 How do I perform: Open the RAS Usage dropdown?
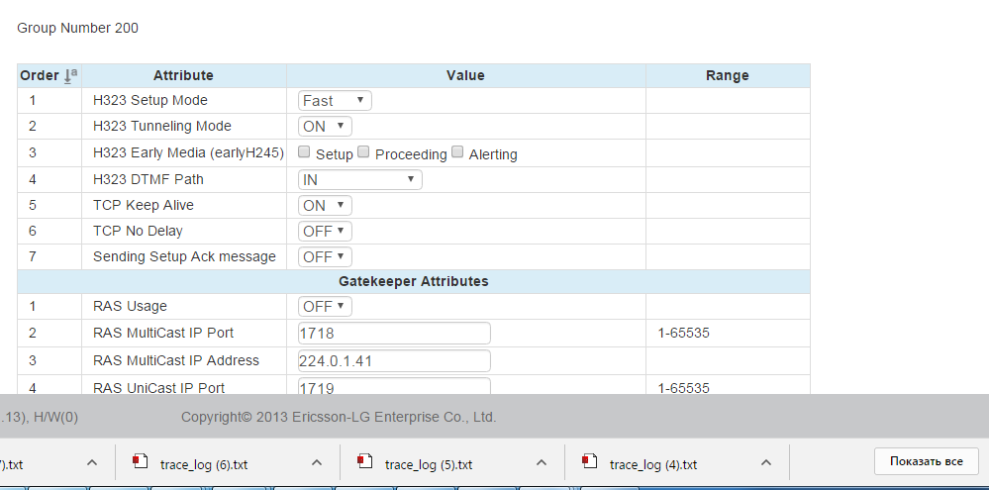pyautogui.click(x=326, y=307)
